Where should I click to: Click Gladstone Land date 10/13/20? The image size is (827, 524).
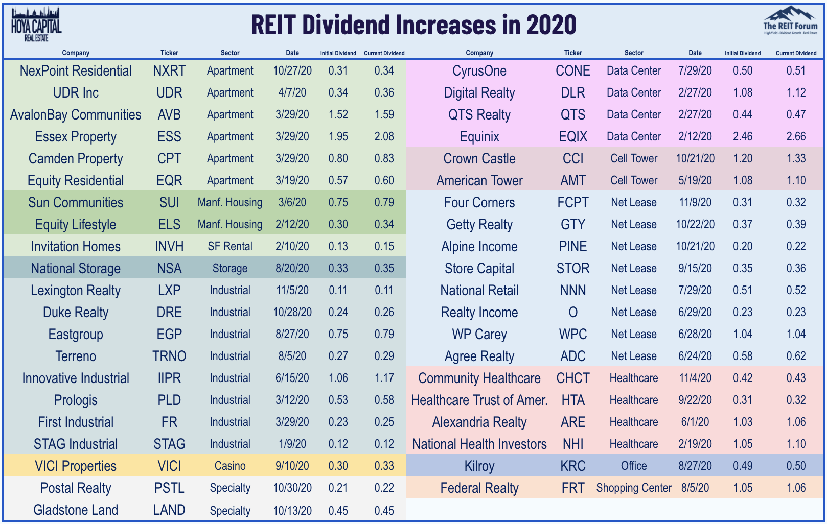coord(292,511)
